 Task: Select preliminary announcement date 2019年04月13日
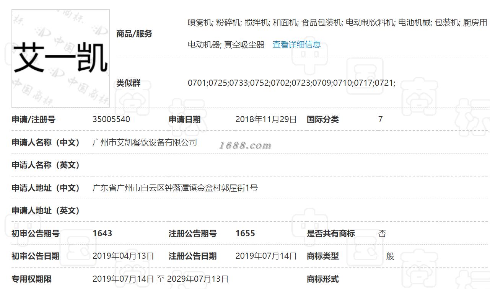[x=123, y=256]
